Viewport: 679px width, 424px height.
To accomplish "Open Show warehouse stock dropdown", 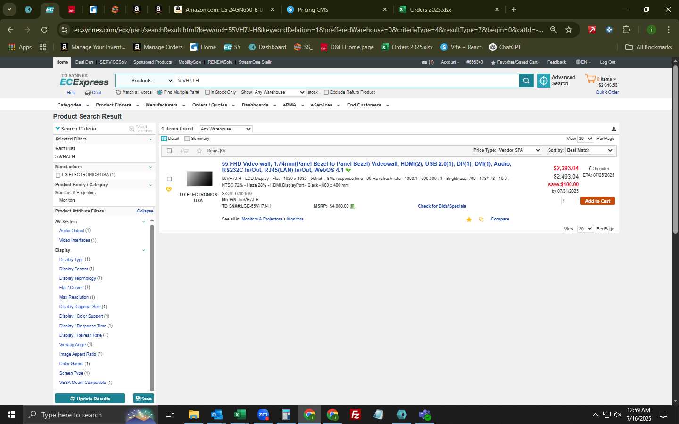I will click(280, 92).
